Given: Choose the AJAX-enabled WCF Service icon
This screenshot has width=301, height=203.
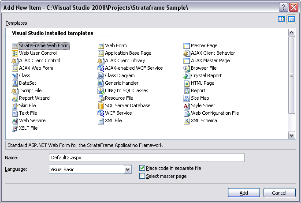Looking at the screenshot, I should tap(101, 68).
